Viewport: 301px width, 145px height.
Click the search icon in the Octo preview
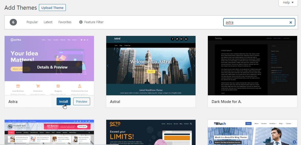click(191, 124)
